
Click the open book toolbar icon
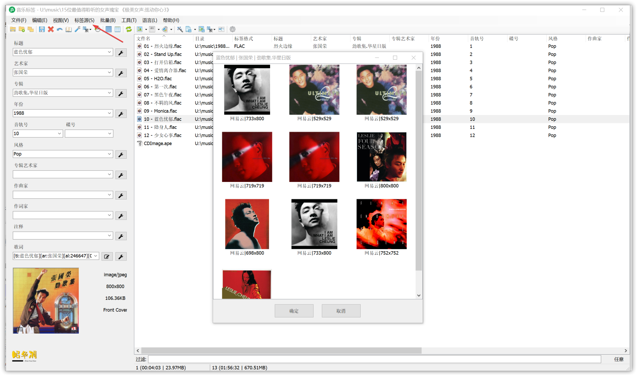(x=68, y=29)
